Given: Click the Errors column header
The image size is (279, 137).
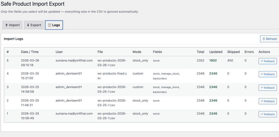Looking at the screenshot, I should pyautogui.click(x=249, y=52).
